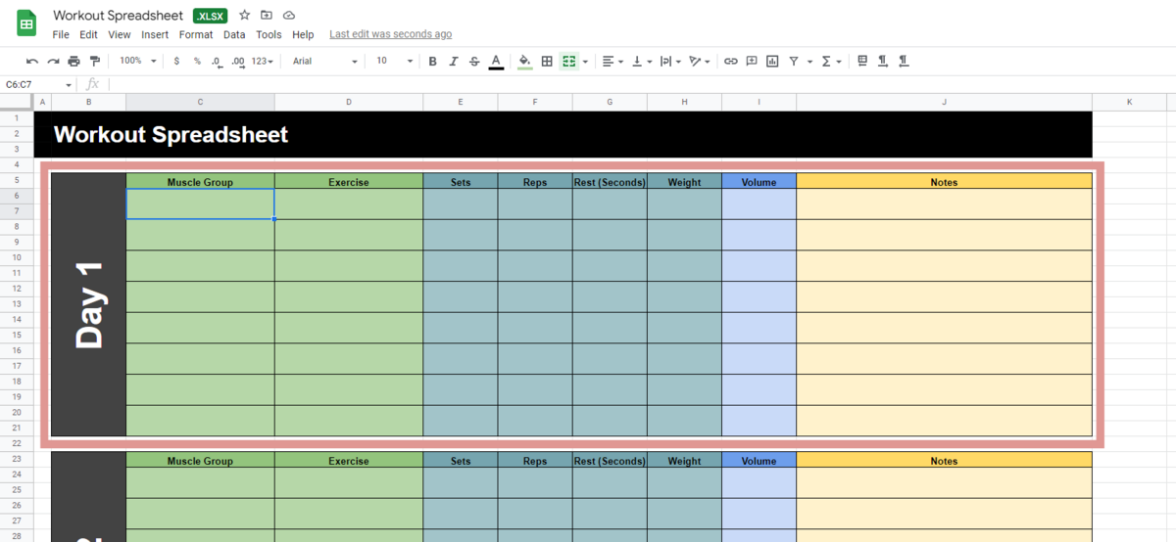The image size is (1176, 542).
Task: Insert a chart
Action: coord(772,61)
